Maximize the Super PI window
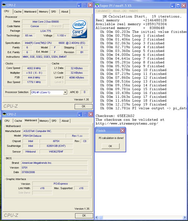This screenshot has height=221, width=188. tap(178, 6)
